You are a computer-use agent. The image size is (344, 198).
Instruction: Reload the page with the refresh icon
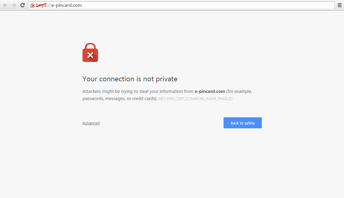pos(22,5)
